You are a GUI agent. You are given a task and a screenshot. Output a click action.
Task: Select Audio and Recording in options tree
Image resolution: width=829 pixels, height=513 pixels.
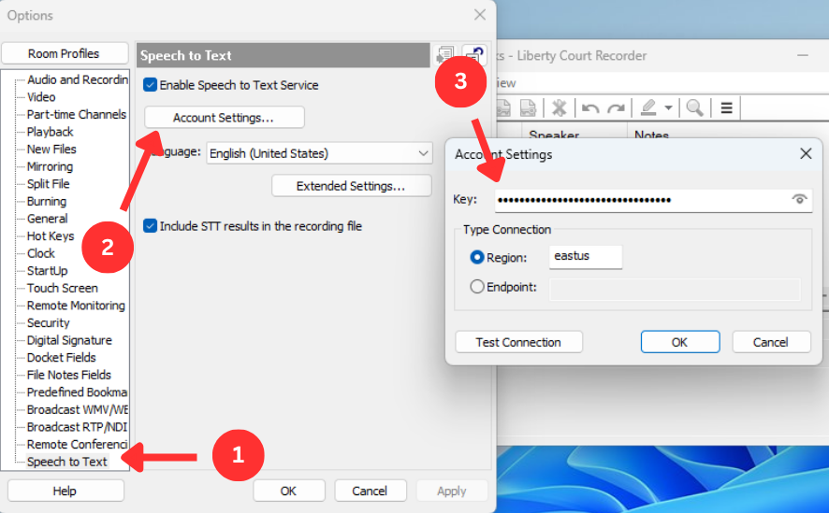pos(77,79)
